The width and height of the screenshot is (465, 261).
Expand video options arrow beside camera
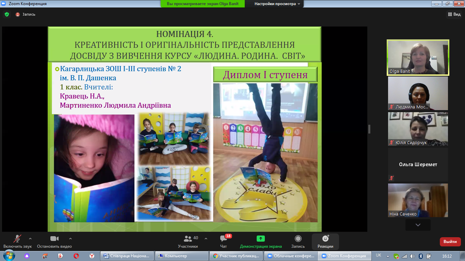coord(70,238)
